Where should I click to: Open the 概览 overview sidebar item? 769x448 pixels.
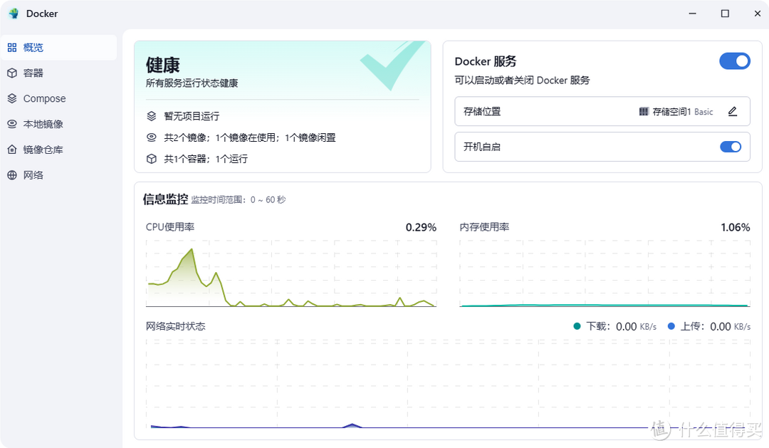coord(58,48)
